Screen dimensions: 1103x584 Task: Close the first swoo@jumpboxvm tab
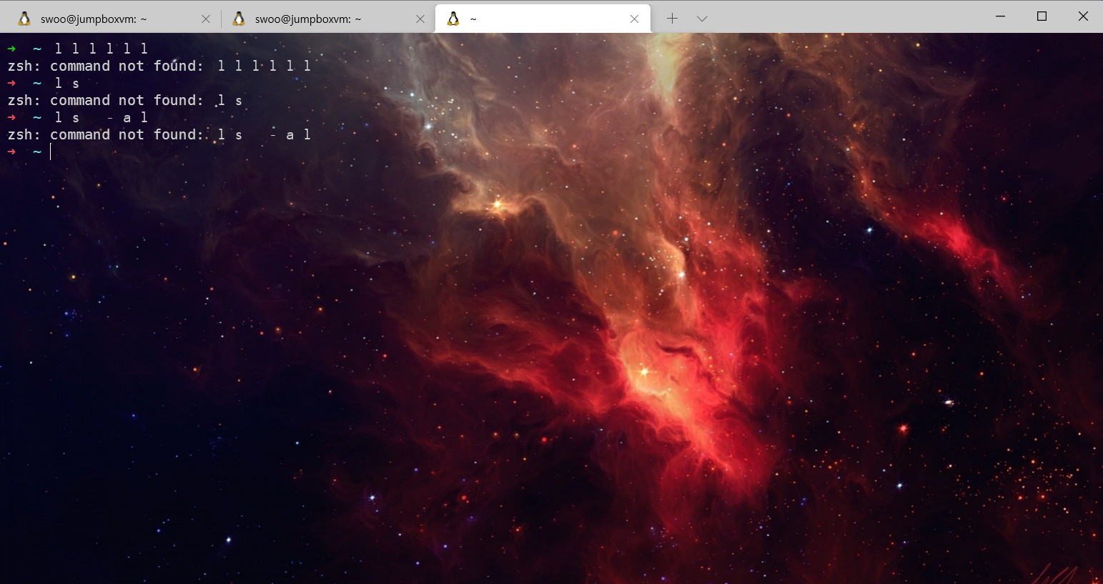206,19
